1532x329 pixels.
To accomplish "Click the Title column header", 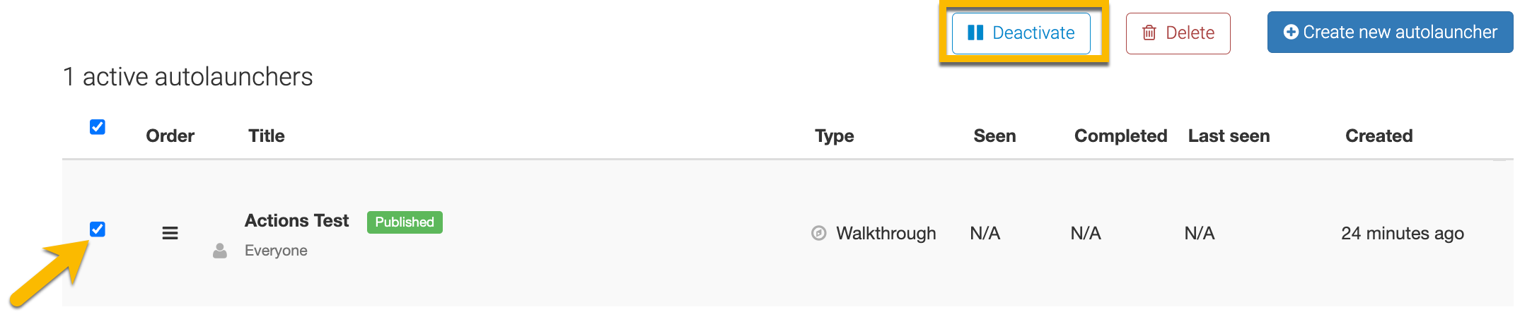I will [266, 136].
